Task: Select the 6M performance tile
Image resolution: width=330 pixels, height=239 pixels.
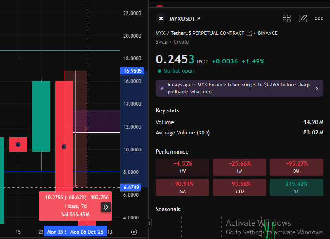Action: click(183, 188)
